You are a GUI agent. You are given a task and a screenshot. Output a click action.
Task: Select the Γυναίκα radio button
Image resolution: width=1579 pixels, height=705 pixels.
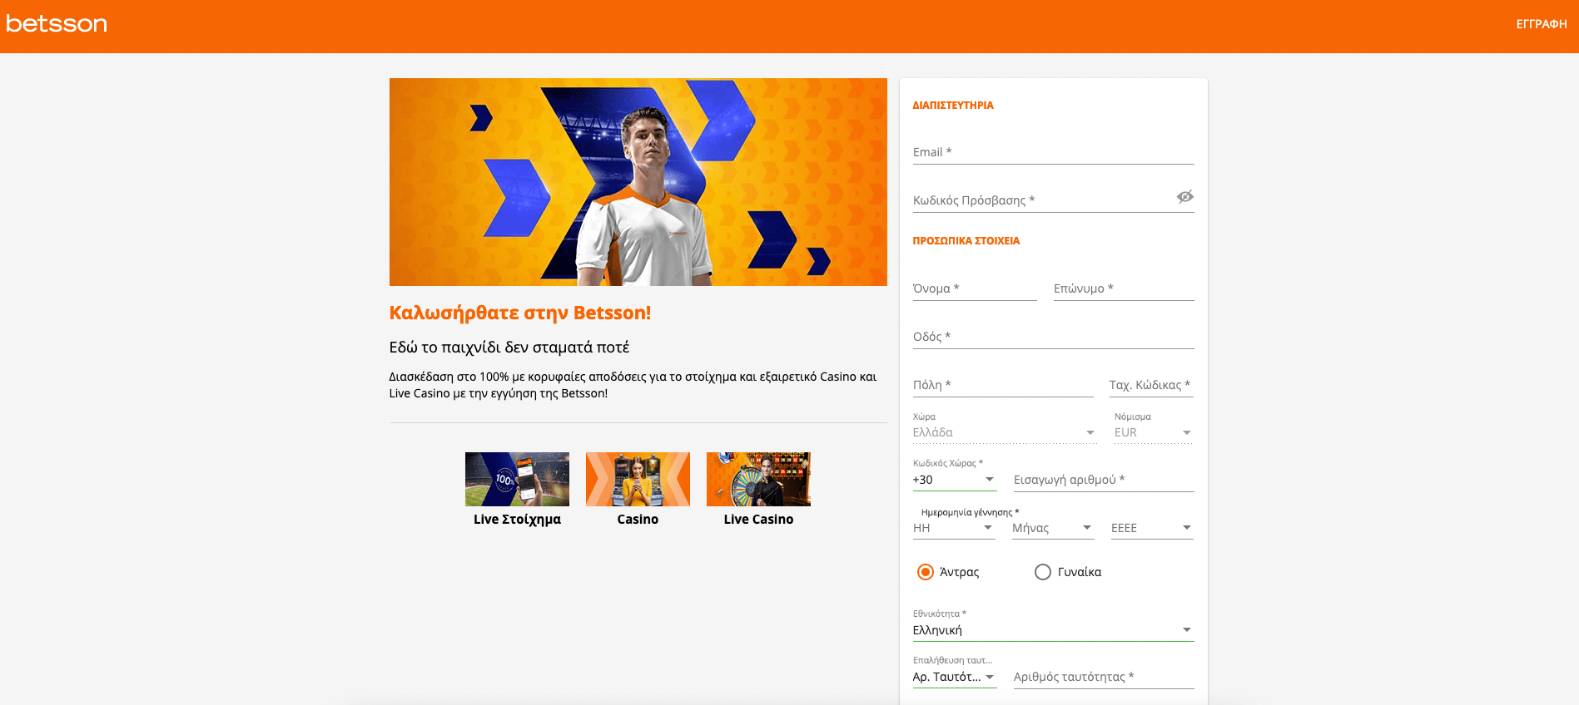(x=1042, y=572)
